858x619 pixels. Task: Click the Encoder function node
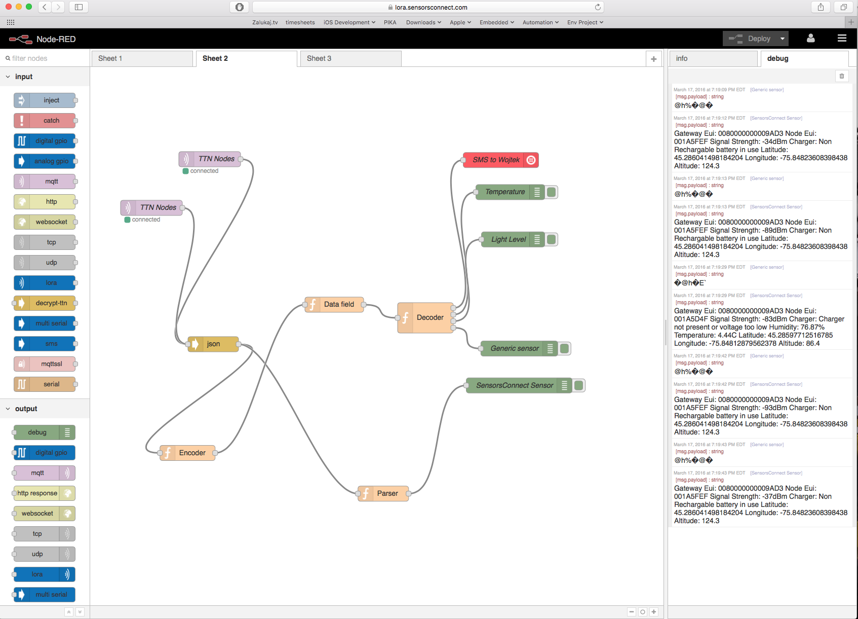click(x=187, y=453)
